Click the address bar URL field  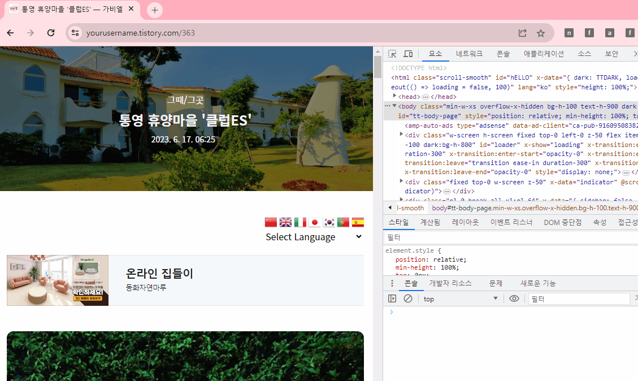[297, 33]
